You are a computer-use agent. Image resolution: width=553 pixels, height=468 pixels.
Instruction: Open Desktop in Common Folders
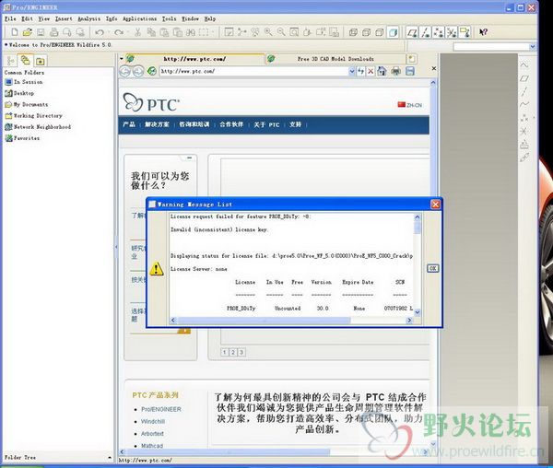(19, 93)
